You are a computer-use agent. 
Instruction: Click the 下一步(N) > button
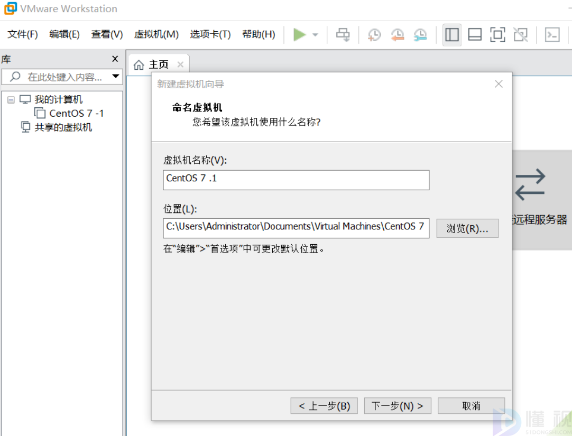tap(398, 406)
